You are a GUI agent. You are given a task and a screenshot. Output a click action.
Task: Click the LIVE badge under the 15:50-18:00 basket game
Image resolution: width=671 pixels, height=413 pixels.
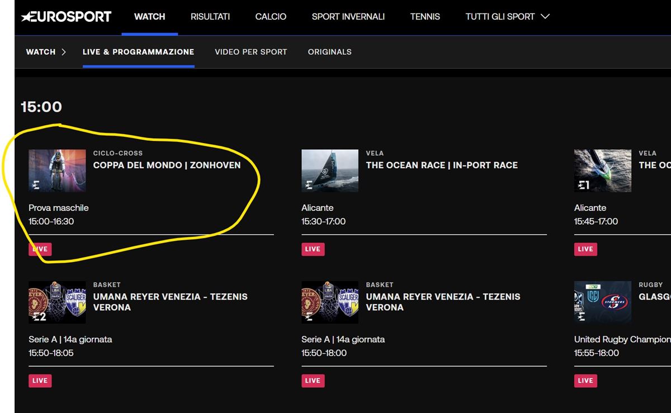point(313,381)
